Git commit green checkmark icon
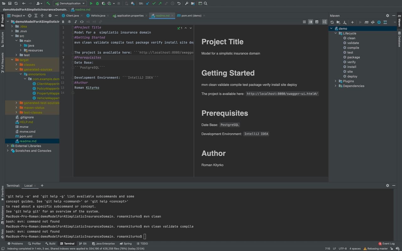This screenshot has width=402, height=251. click(154, 3)
